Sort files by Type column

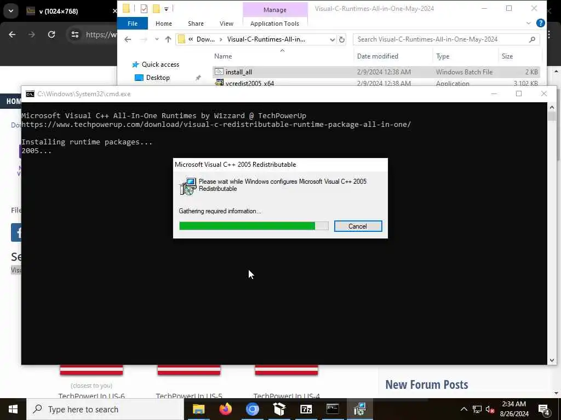(443, 56)
